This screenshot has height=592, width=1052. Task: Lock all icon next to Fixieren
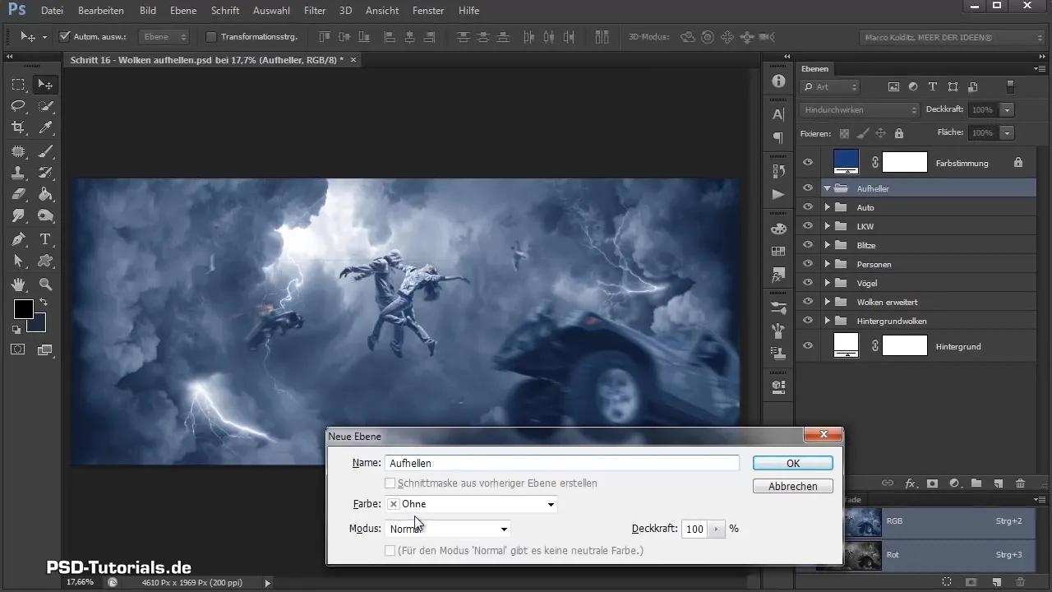[898, 132]
